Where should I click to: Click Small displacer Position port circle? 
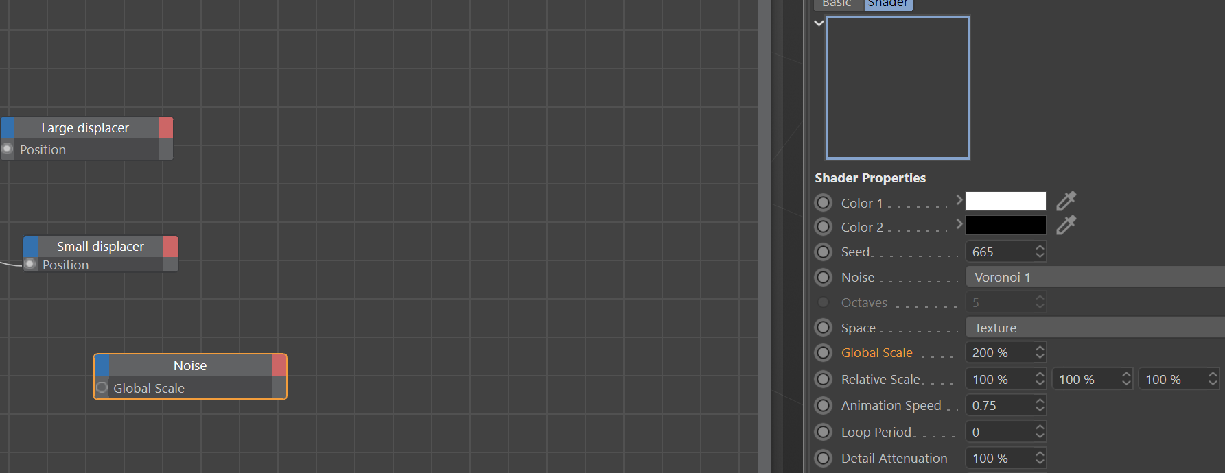(x=30, y=264)
